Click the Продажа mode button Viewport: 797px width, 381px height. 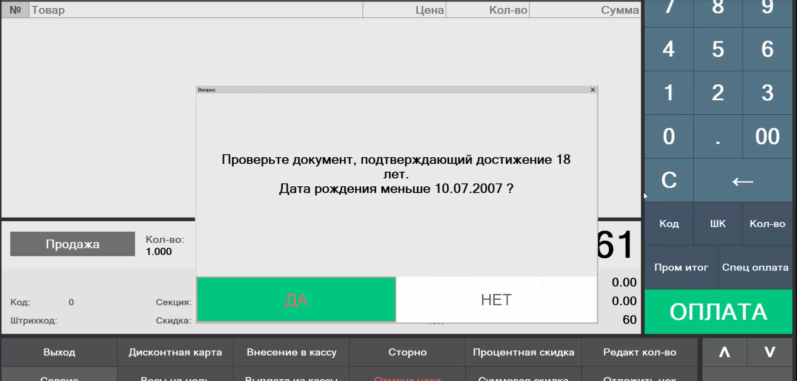(72, 244)
